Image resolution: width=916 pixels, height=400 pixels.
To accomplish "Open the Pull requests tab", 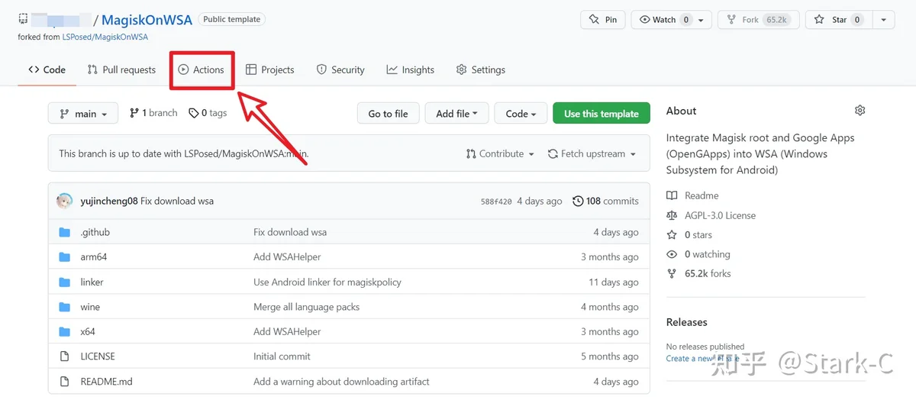I will tap(121, 69).
